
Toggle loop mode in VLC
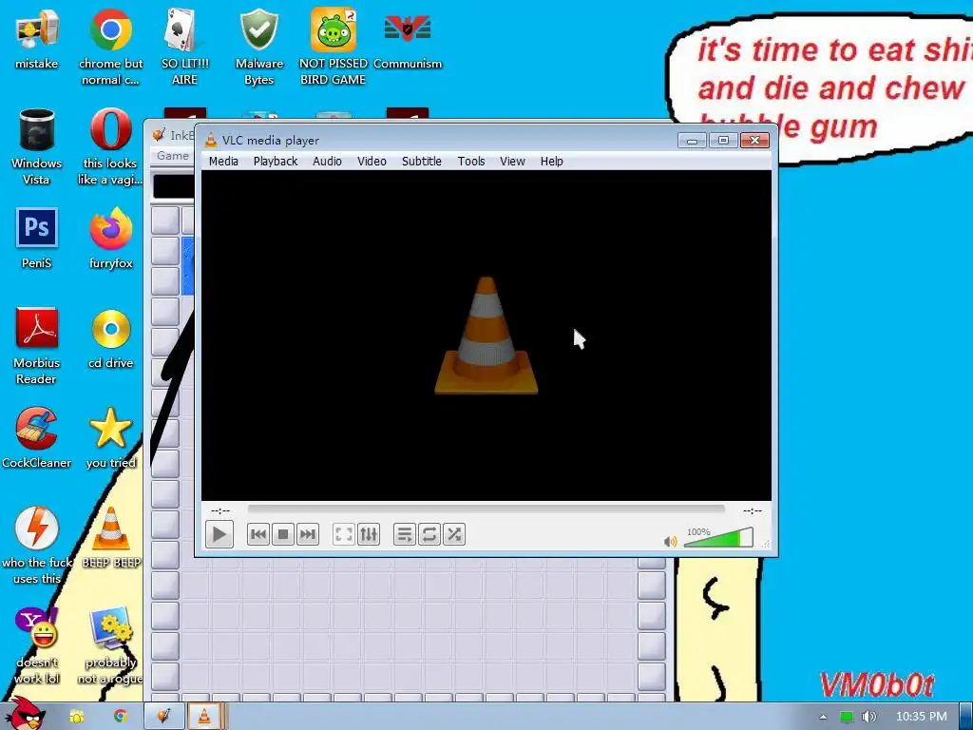coord(429,534)
